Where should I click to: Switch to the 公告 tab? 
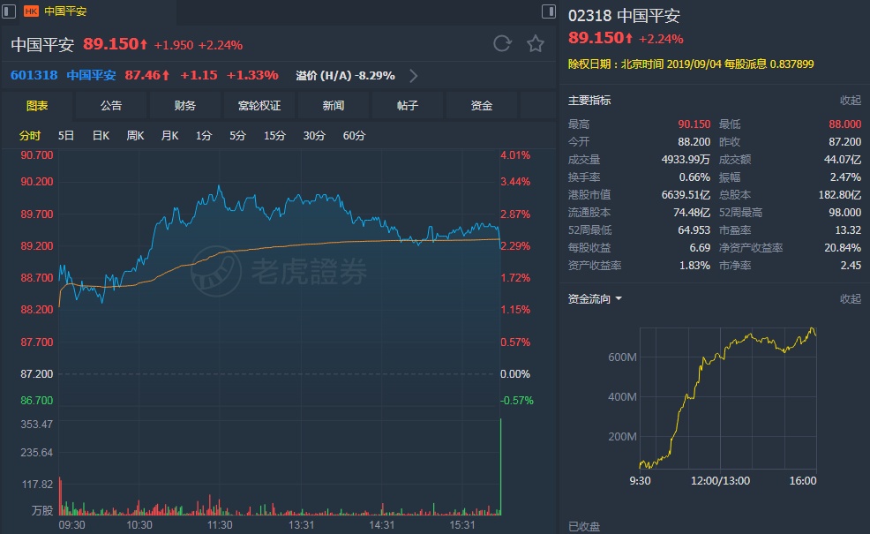tap(111, 106)
